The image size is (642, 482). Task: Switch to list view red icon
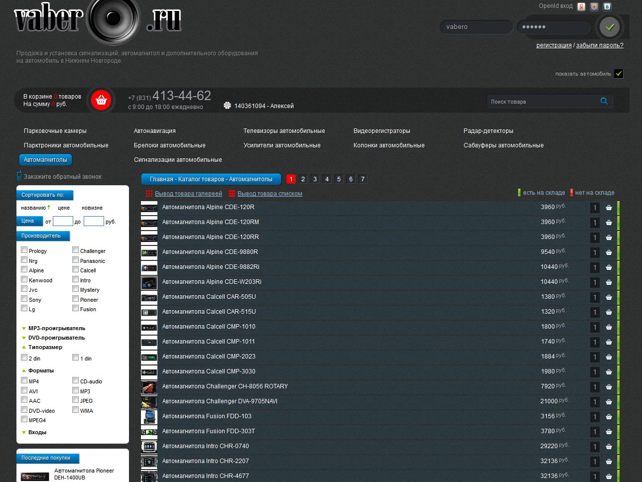pos(232,194)
